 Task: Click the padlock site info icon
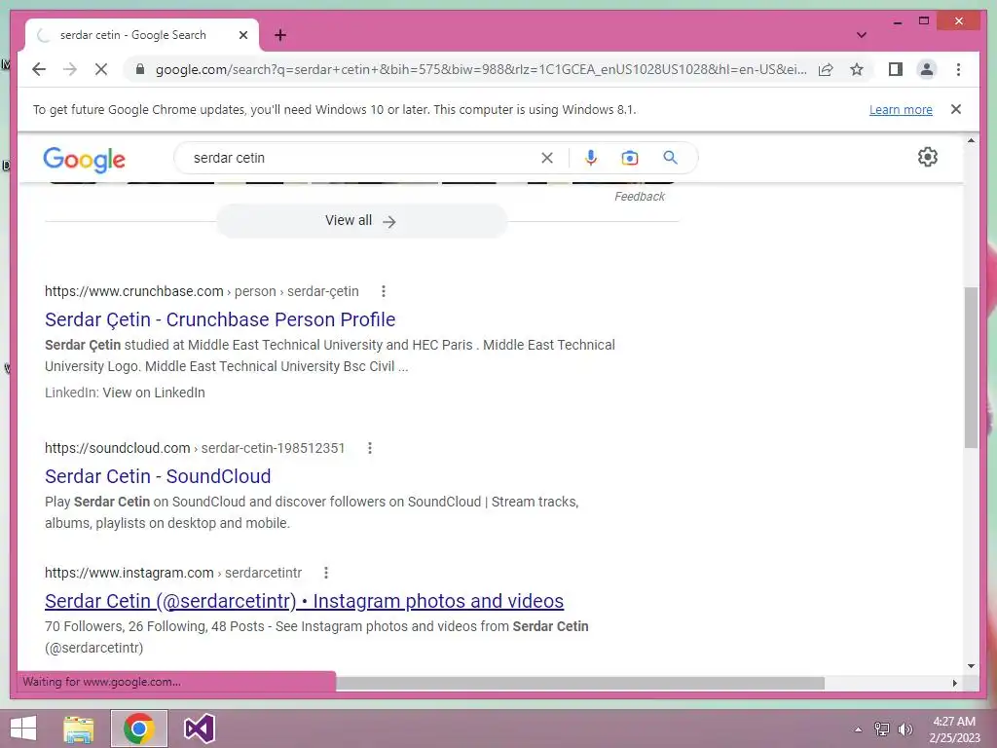tap(140, 69)
